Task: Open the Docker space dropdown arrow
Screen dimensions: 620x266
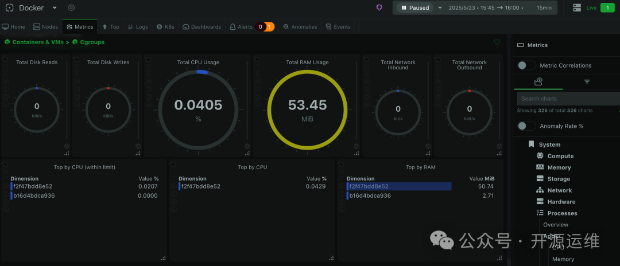Action: (x=55, y=7)
